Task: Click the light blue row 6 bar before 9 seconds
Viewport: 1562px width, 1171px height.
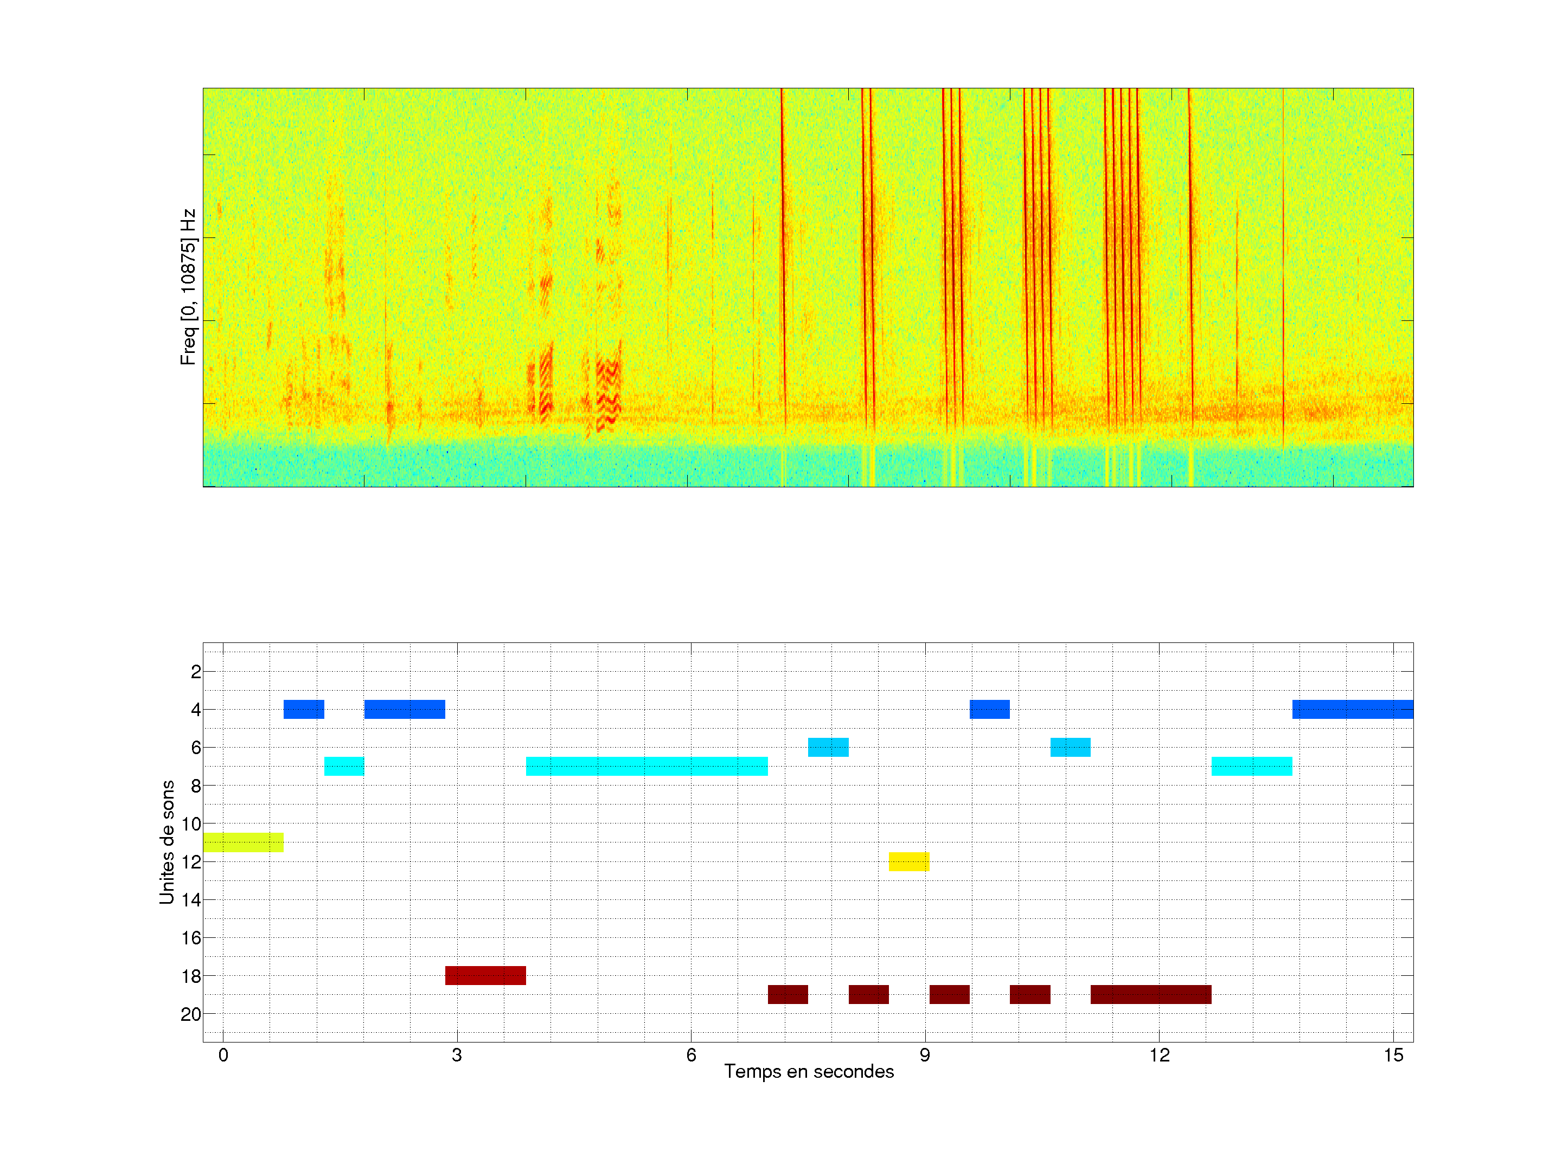Action: 828,747
